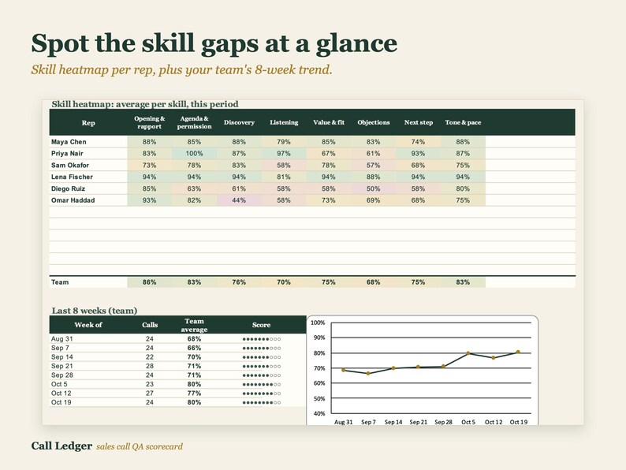Click the score dots for Oct 19
The image size is (626, 470).
(x=262, y=402)
